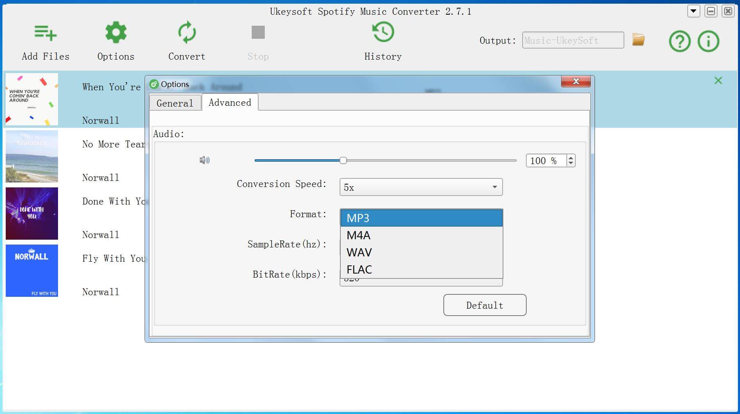Switch to the General tab

(x=175, y=103)
